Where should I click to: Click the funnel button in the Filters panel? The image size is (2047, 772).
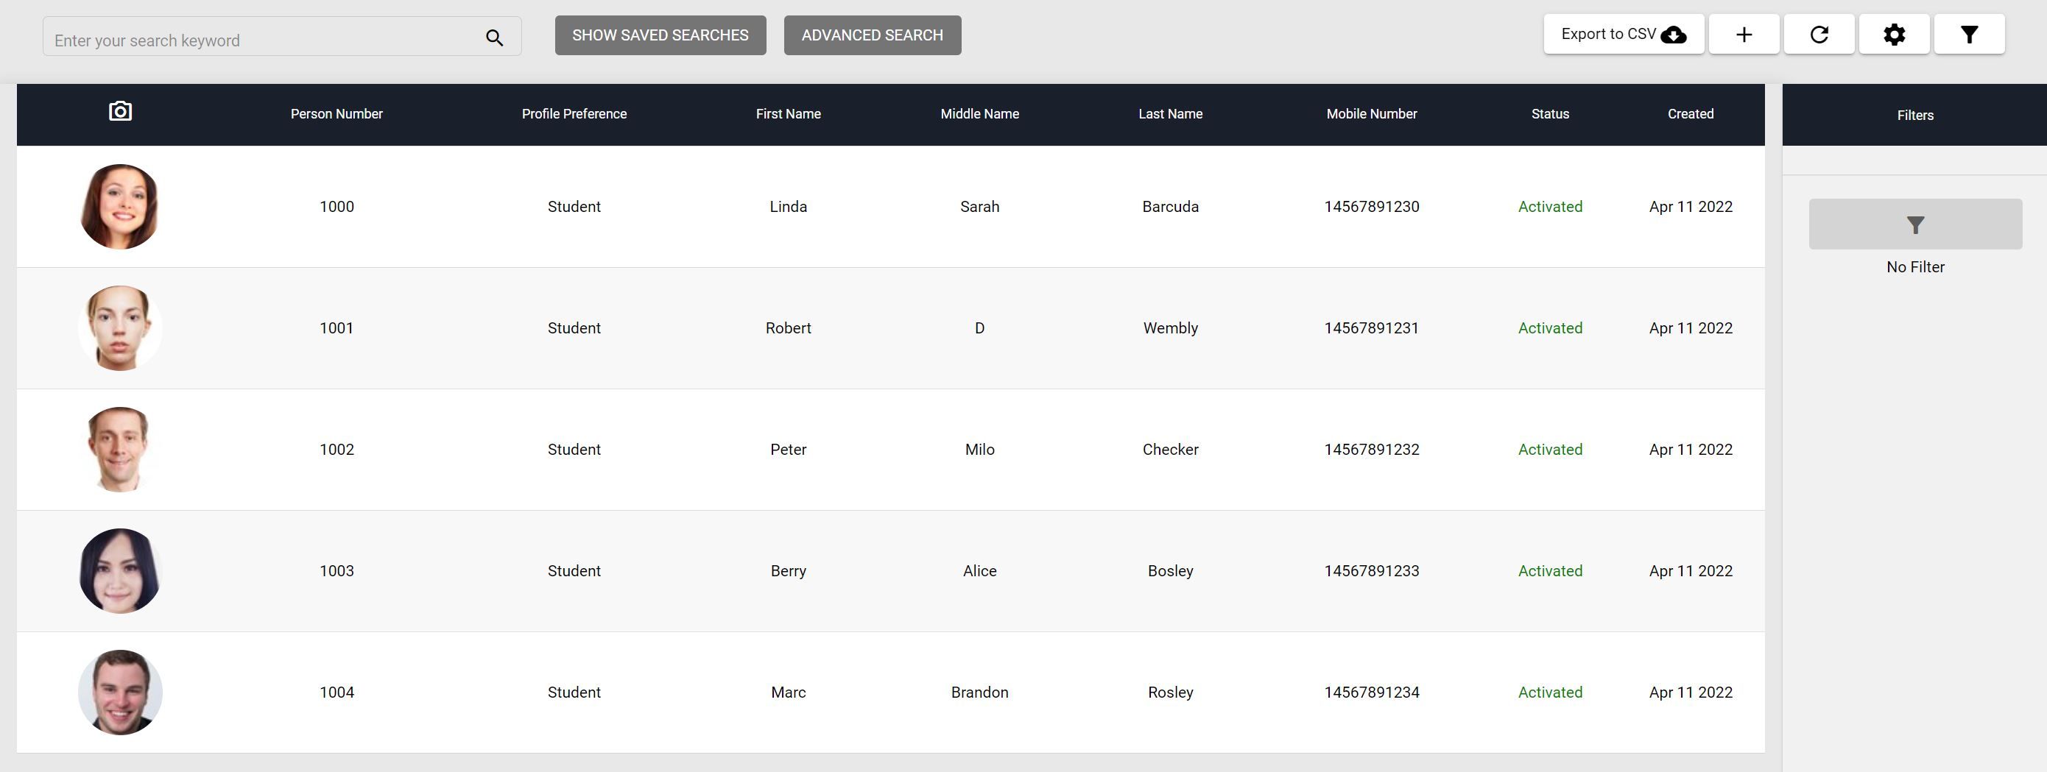1915,224
